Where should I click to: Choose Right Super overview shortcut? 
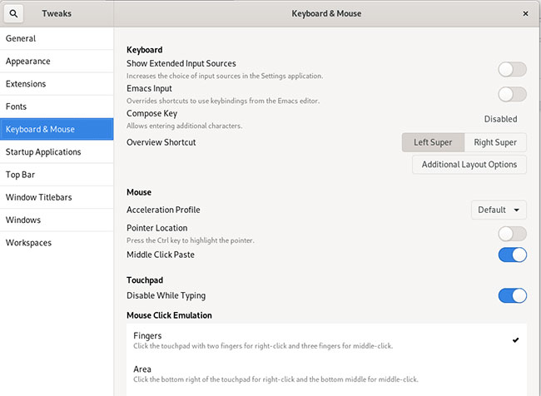(x=495, y=142)
